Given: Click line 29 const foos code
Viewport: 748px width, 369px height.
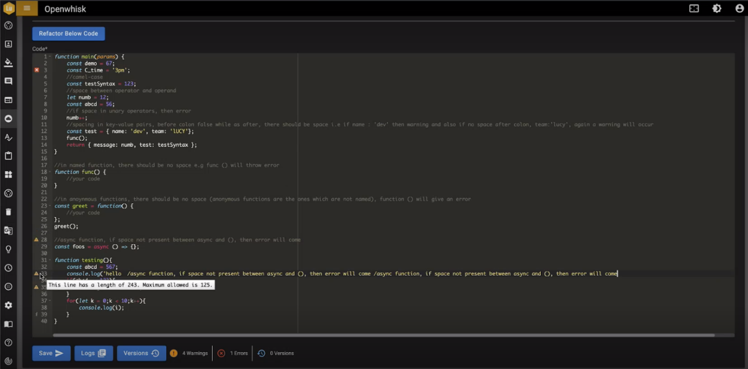Looking at the screenshot, I should pyautogui.click(x=96, y=246).
